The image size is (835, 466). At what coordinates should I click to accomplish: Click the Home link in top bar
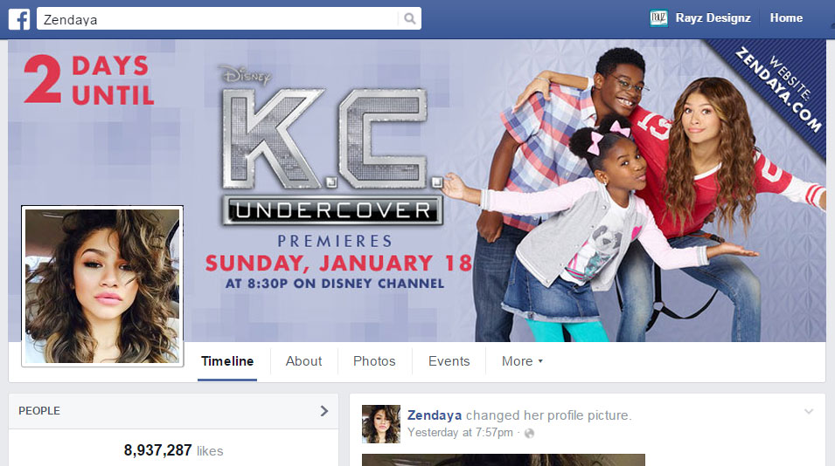786,18
